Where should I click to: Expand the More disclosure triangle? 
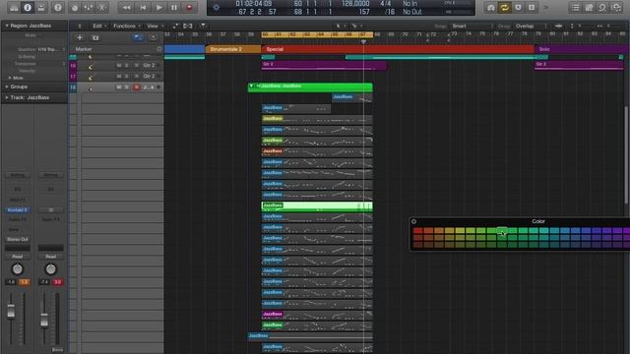(10, 78)
